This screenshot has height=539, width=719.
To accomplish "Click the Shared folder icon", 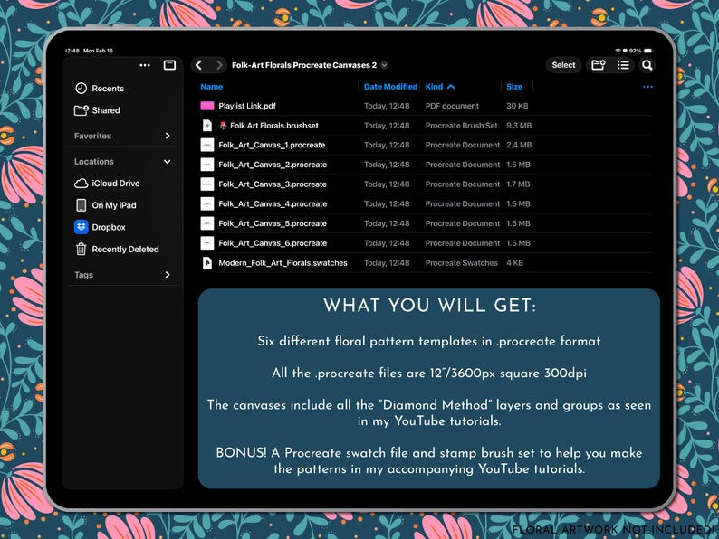I will pos(81,110).
